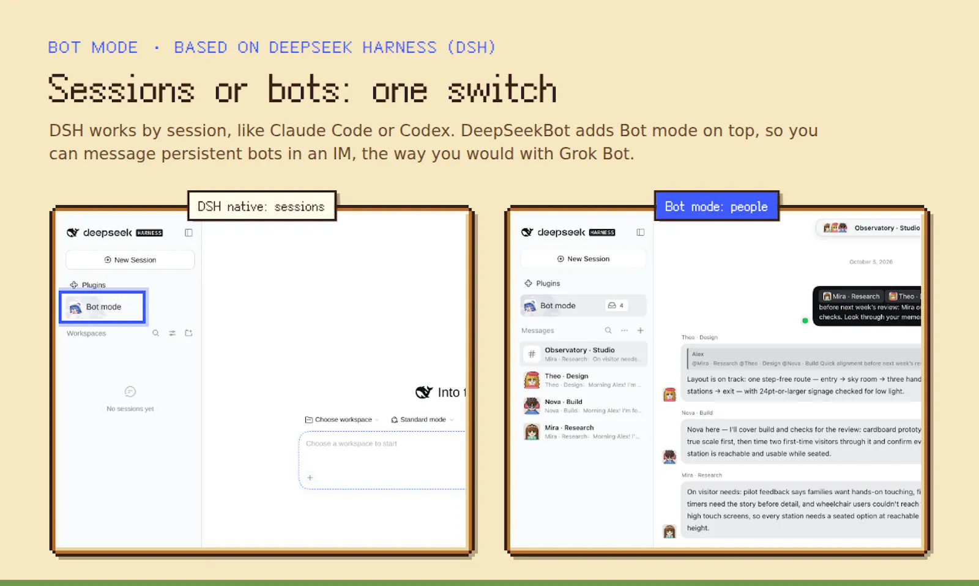This screenshot has height=586, width=979.
Task: Click Theo avatar beside Layout message
Action: (669, 394)
